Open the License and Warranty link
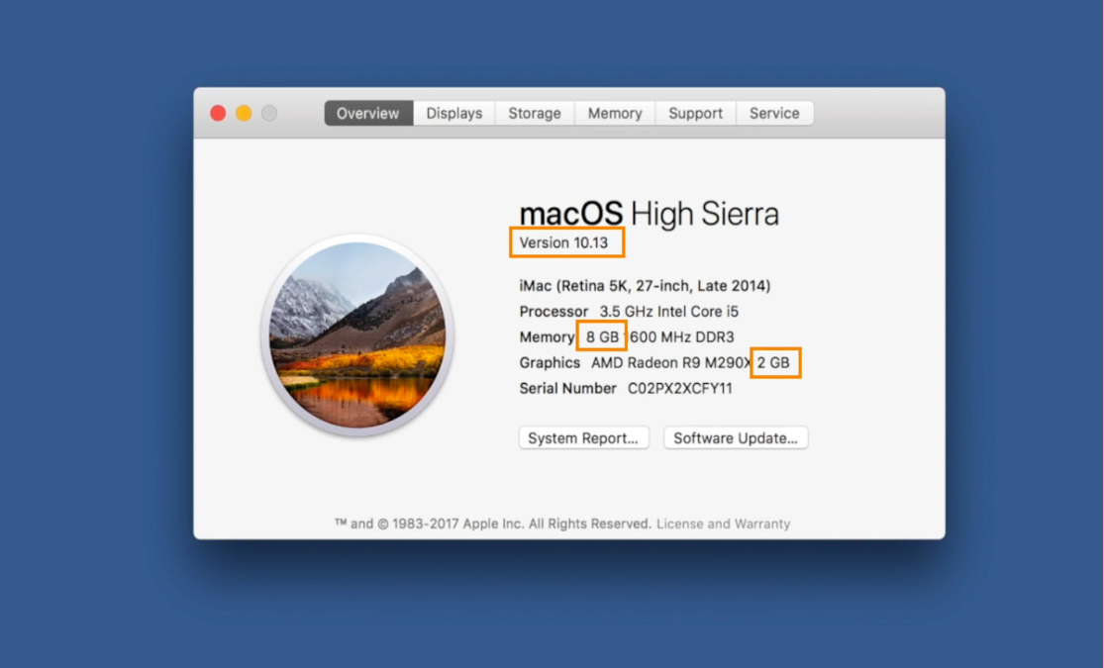1104x668 pixels. click(x=723, y=524)
